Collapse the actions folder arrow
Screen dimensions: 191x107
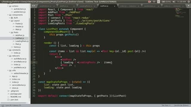point(8,6)
